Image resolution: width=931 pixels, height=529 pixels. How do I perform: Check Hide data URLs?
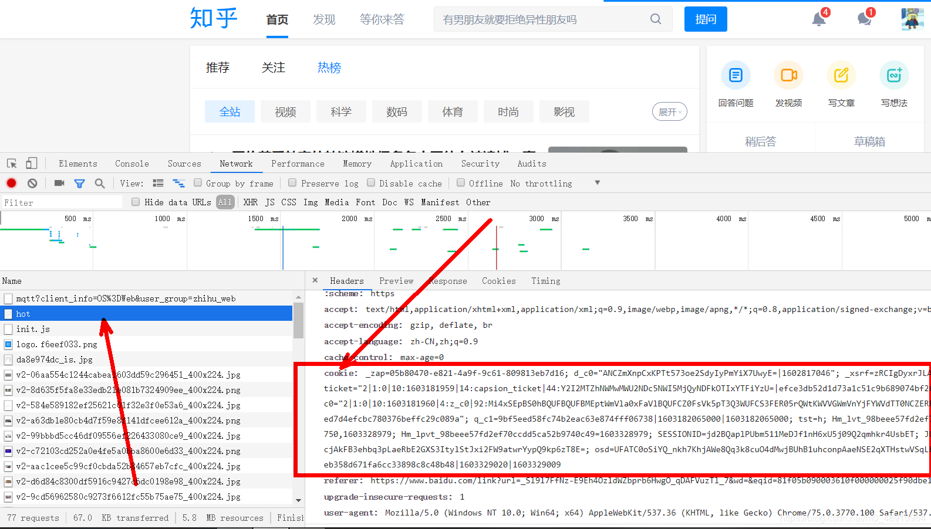tap(136, 202)
